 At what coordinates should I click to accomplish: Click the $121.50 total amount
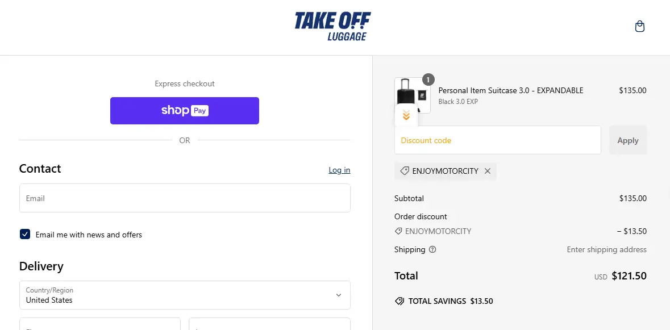coord(629,276)
